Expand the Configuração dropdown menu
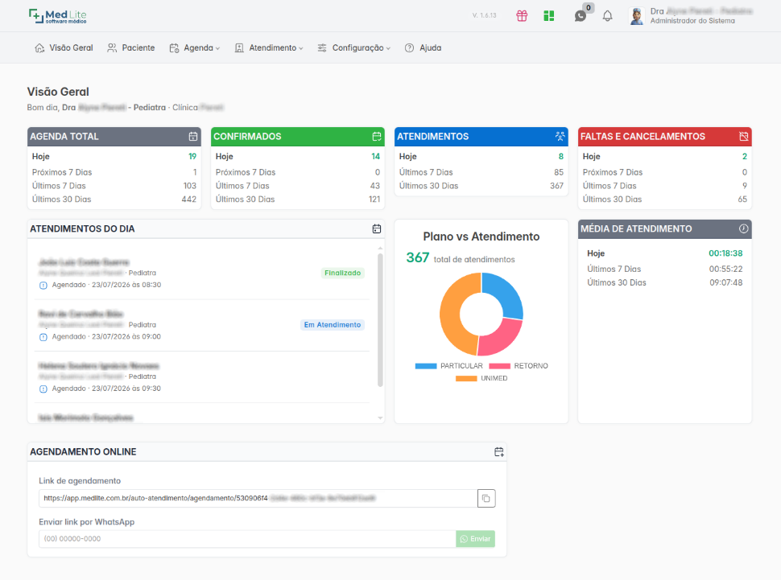Viewport: 781px width, 580px height. click(x=354, y=47)
